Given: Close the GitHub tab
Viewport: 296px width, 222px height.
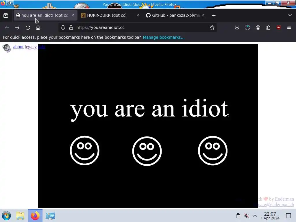Looking at the screenshot, I should coord(203,15).
